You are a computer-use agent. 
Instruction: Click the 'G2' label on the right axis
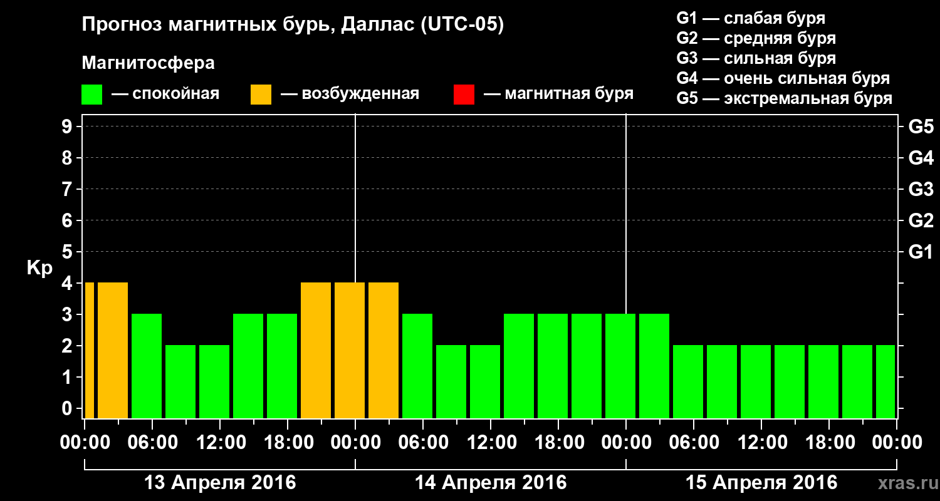point(921,220)
